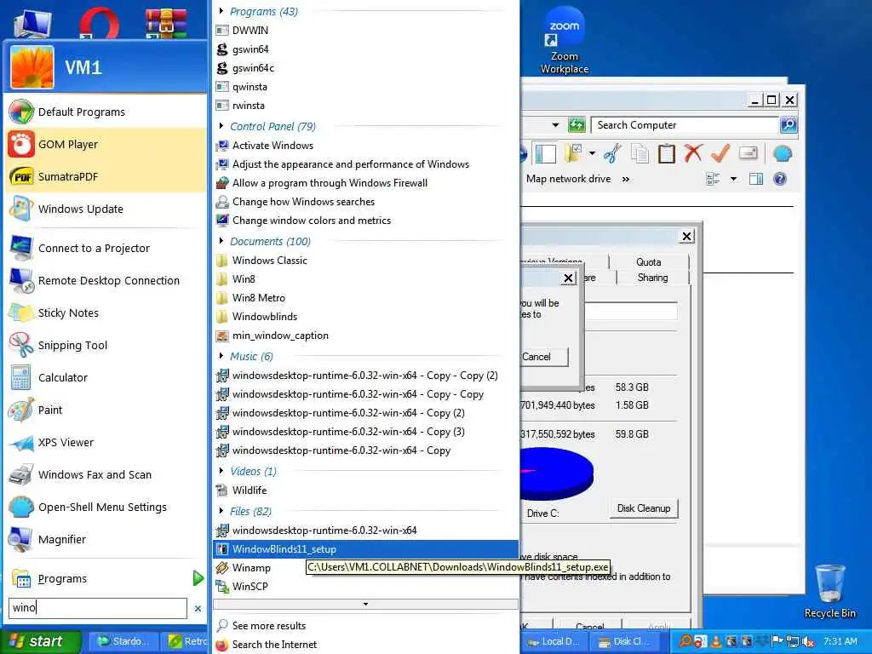Viewport: 872px width, 654px height.
Task: Click Cancel in small dialog
Action: [544, 357]
